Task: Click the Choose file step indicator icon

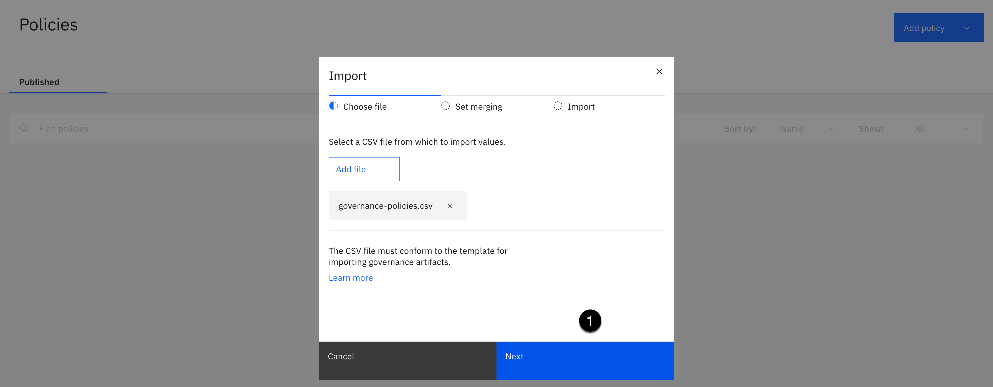Action: click(333, 106)
